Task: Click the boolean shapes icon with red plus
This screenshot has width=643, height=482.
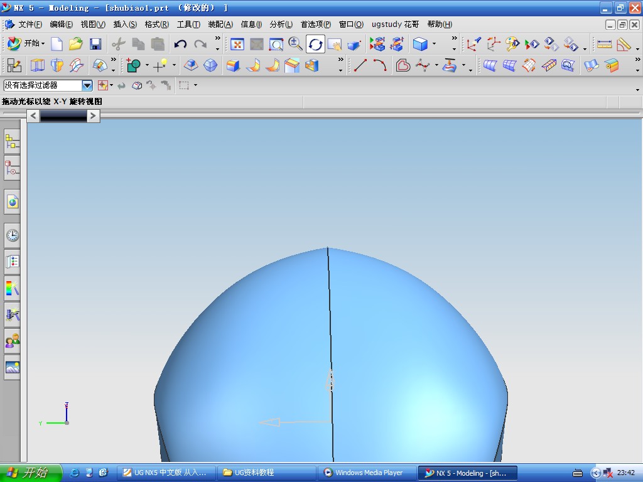Action: (x=133, y=65)
